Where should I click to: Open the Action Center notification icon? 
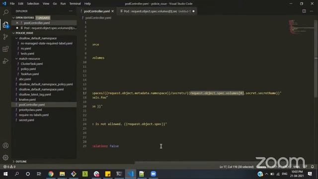[310, 174]
